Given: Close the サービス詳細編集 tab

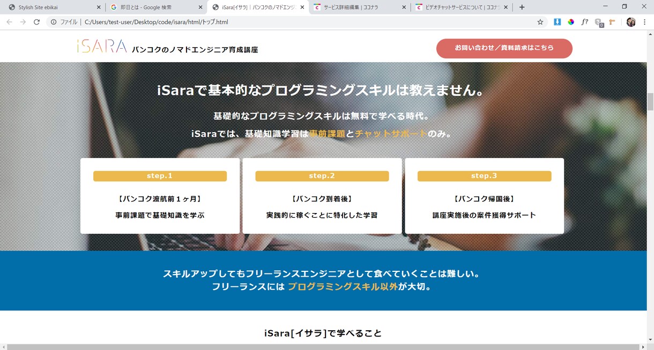Looking at the screenshot, I should (x=404, y=7).
